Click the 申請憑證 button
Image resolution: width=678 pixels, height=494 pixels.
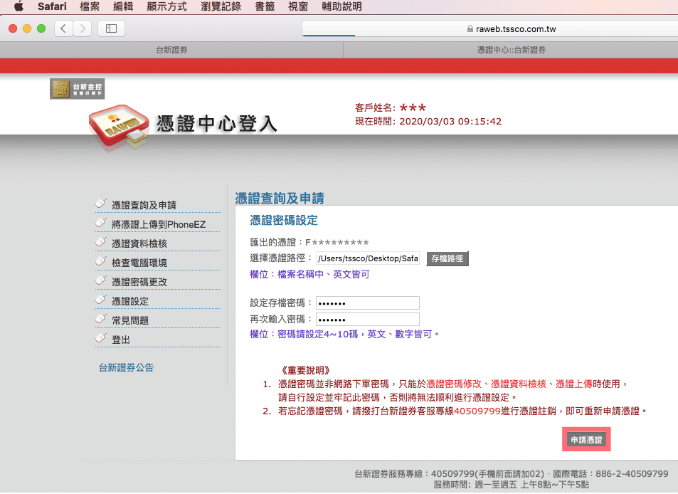coord(586,440)
